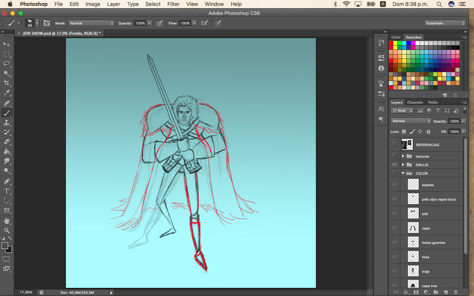The width and height of the screenshot is (474, 296).
Task: Select the Pen tool
Action: (7, 181)
